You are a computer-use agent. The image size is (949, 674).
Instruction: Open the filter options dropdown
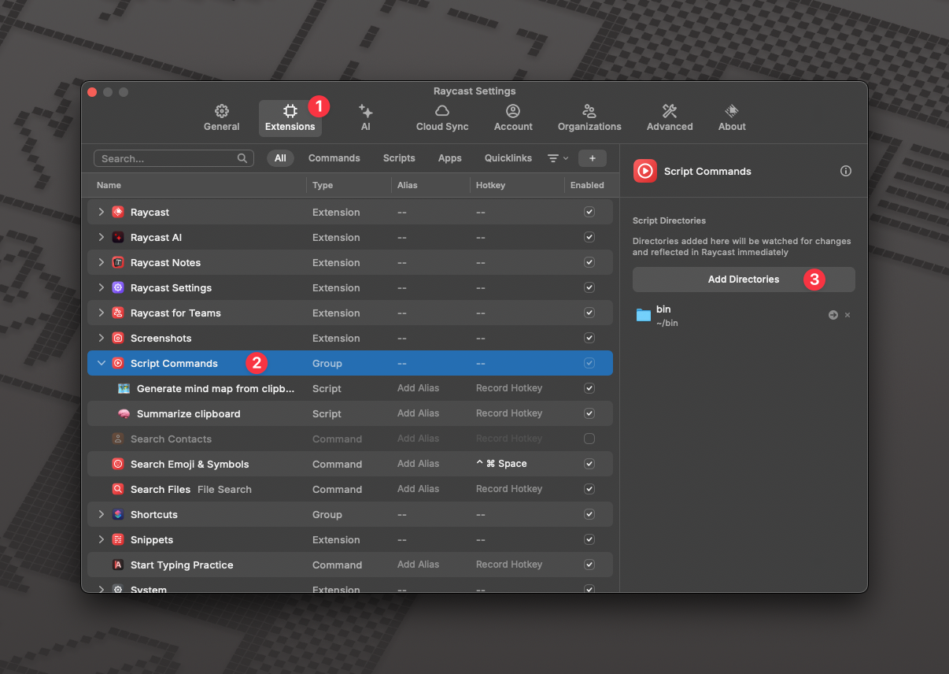point(557,158)
